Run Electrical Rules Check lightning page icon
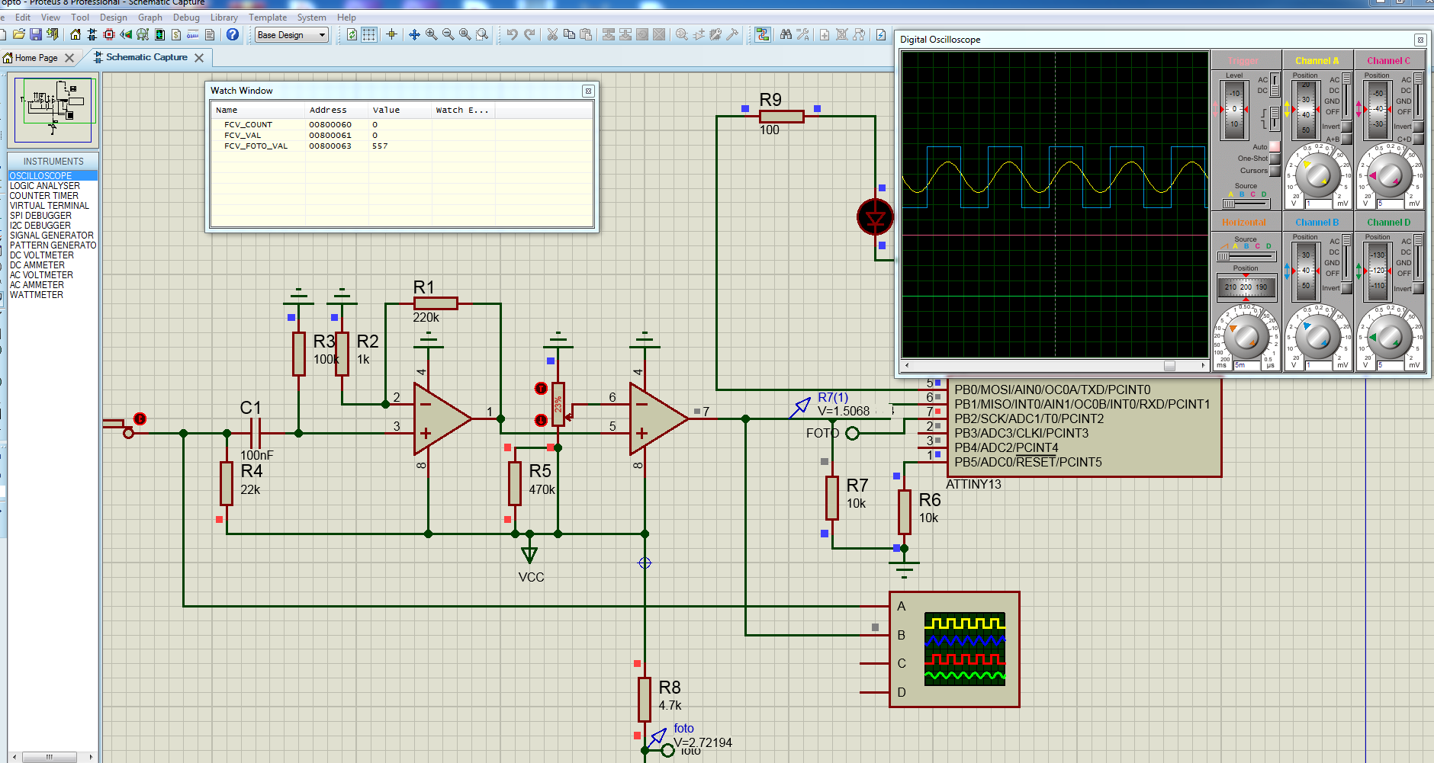 click(x=881, y=34)
